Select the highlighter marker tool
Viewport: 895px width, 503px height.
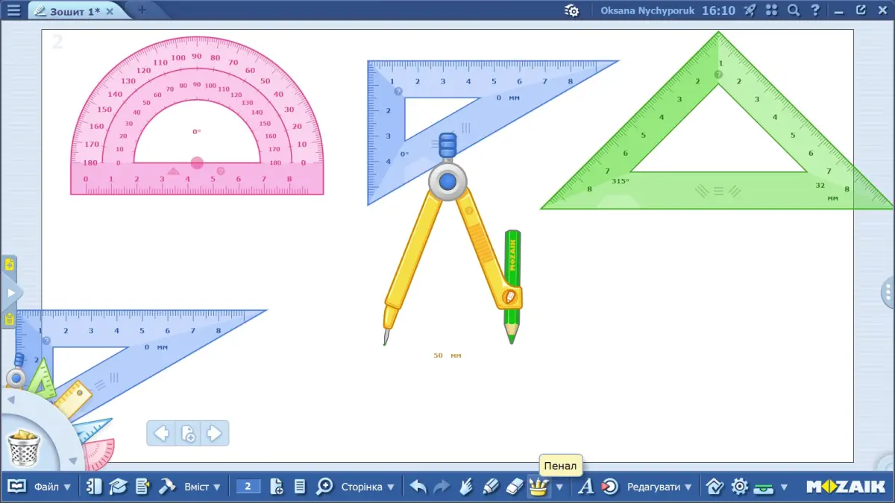click(x=490, y=487)
